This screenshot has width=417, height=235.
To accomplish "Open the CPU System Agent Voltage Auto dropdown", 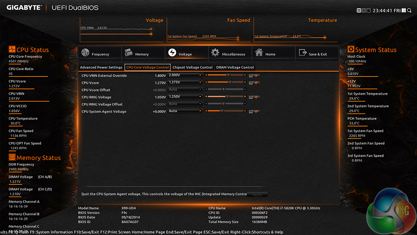I will pos(185,111).
